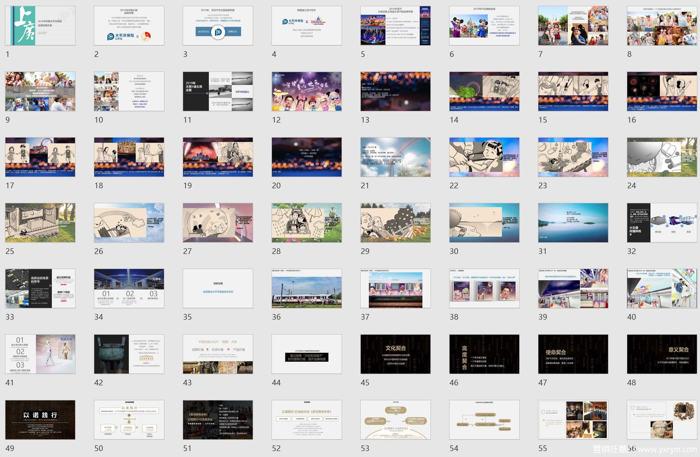Open slide 14 with the Ferris wheel sketch
Image resolution: width=700 pixels, height=457 pixels.
pos(485,91)
